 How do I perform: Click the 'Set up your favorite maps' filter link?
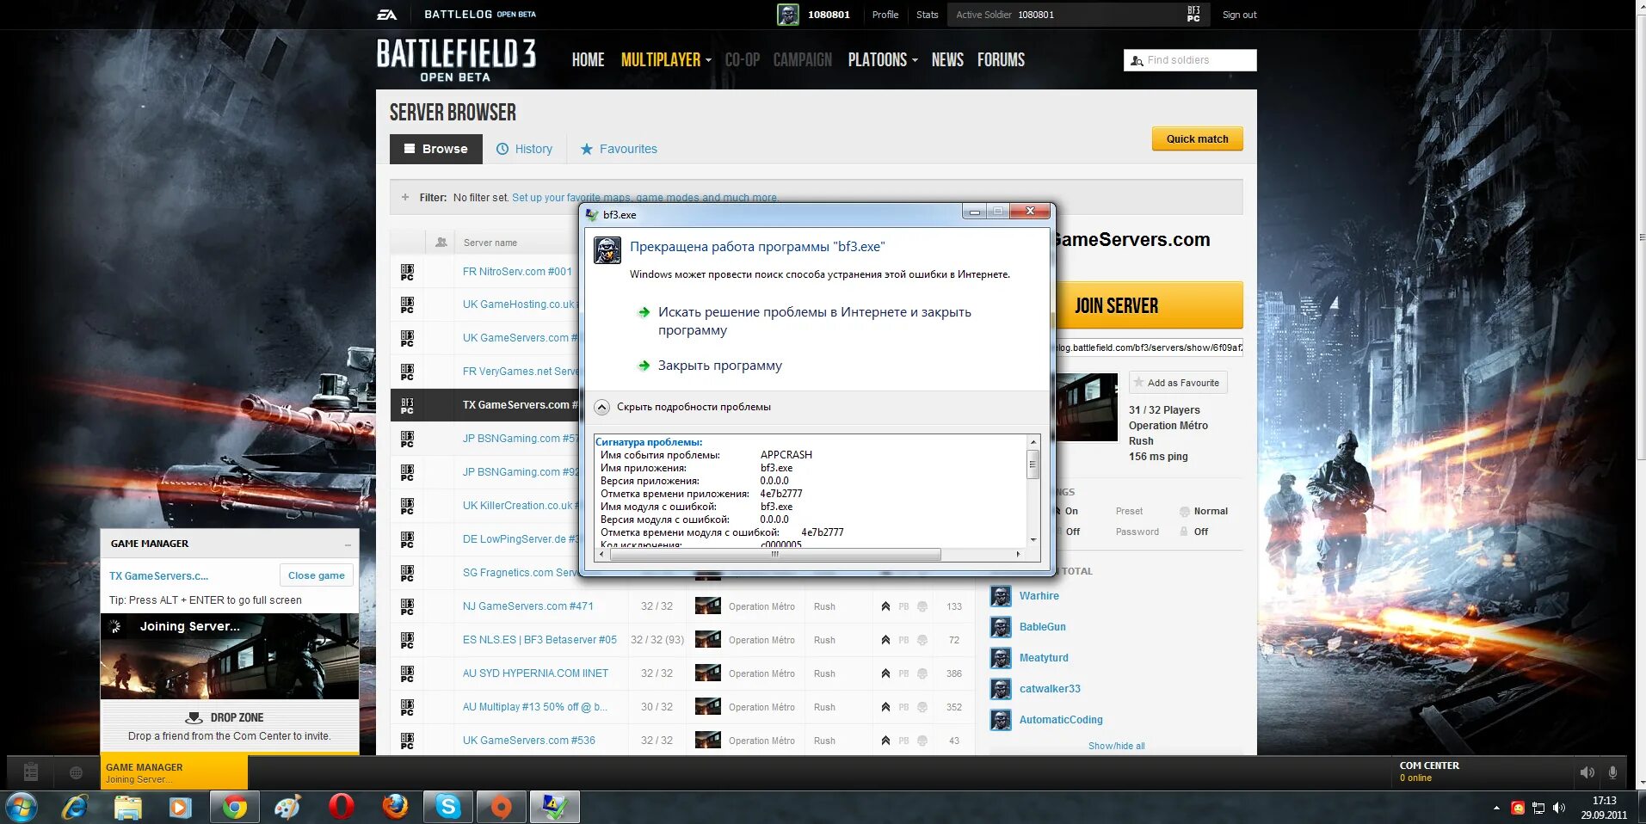pyautogui.click(x=645, y=198)
